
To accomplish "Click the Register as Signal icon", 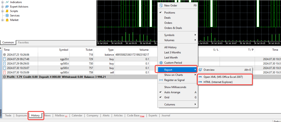I will [161, 80].
